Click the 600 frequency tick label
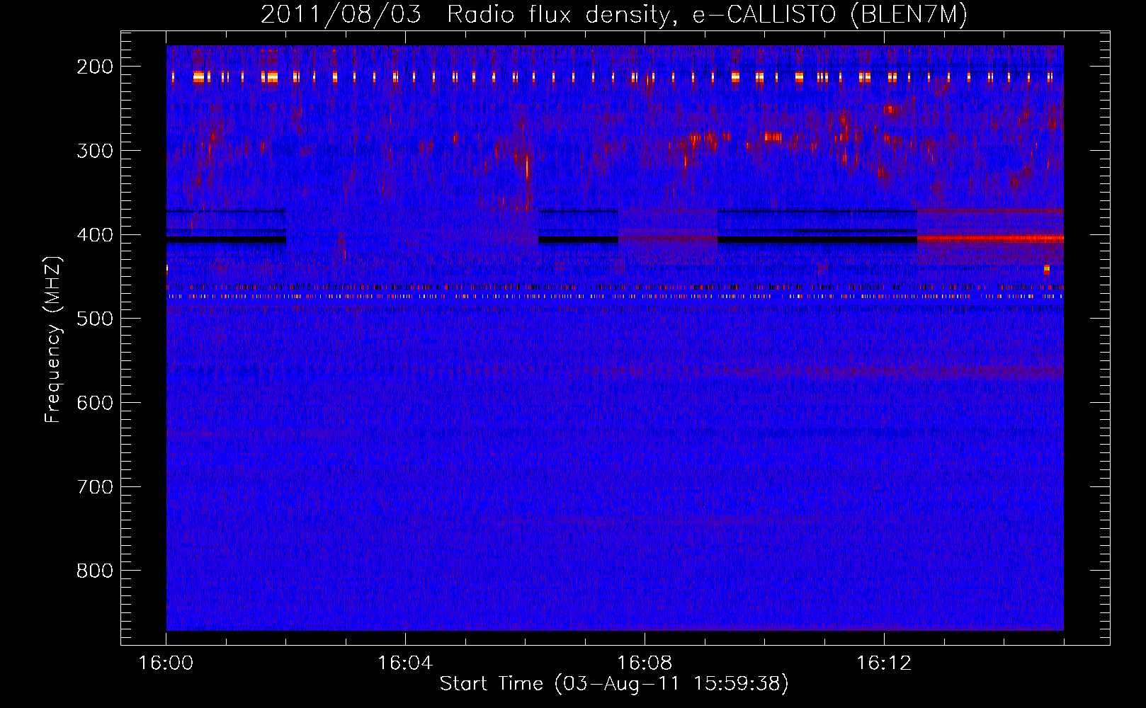The height and width of the screenshot is (708, 1146). point(95,403)
